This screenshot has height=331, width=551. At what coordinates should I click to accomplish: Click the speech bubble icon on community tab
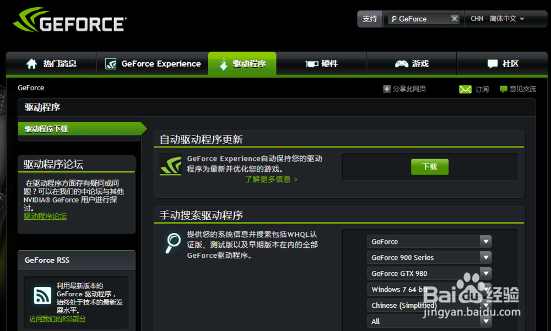point(492,63)
